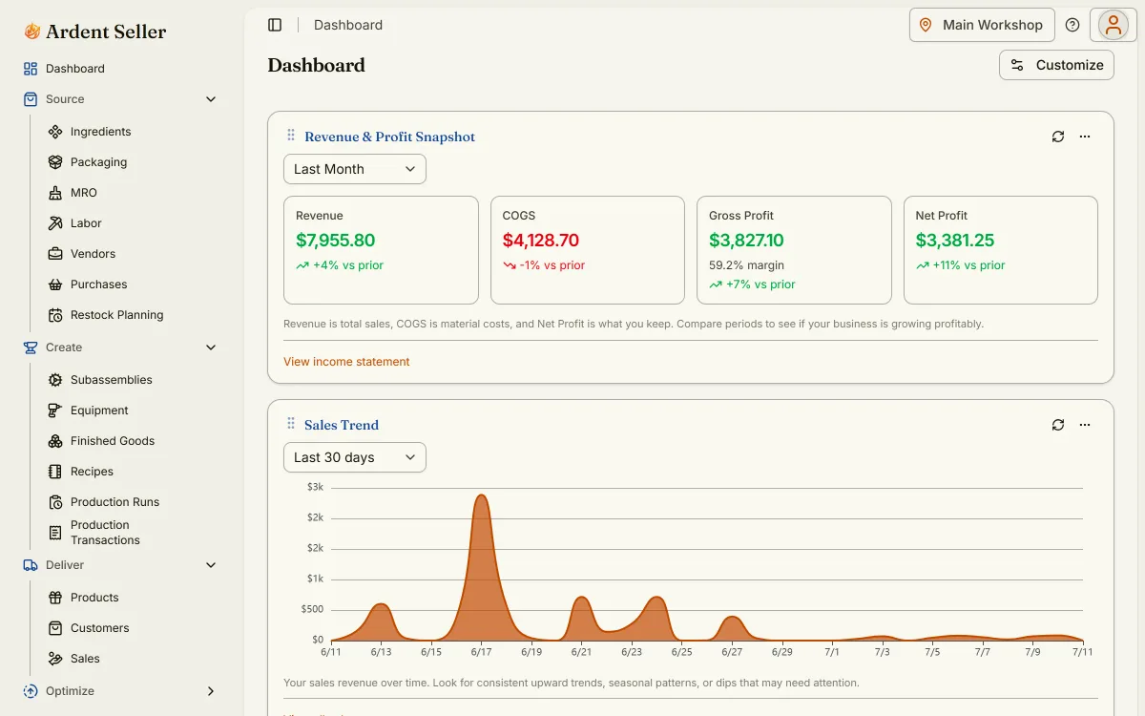
Task: Click the Restock Planning icon
Action: click(x=55, y=315)
